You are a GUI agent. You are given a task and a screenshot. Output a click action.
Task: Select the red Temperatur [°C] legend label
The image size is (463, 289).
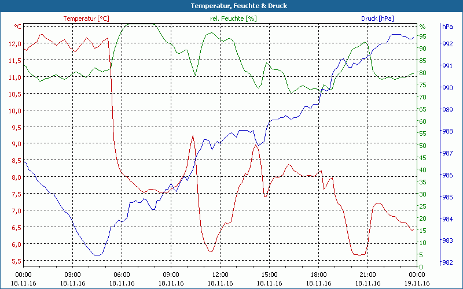coord(86,18)
